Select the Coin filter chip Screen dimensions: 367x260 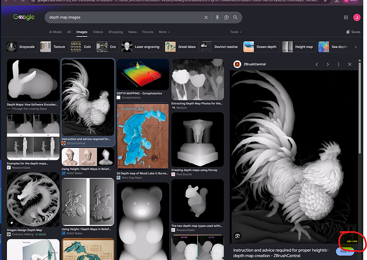click(x=82, y=47)
